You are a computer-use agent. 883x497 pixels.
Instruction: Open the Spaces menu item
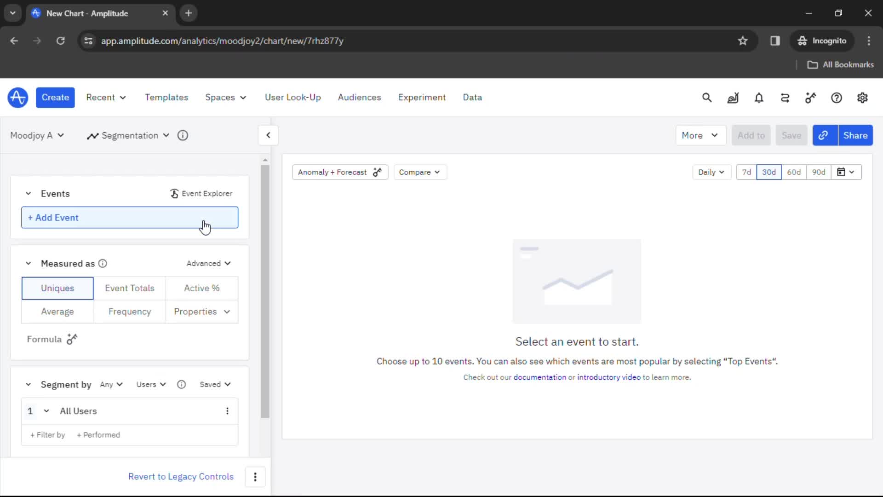point(225,97)
